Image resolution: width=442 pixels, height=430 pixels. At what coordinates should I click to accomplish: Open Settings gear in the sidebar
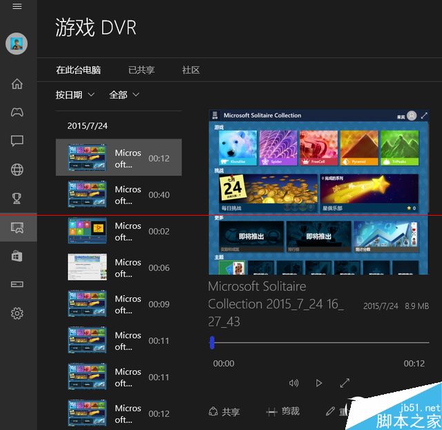click(x=17, y=313)
